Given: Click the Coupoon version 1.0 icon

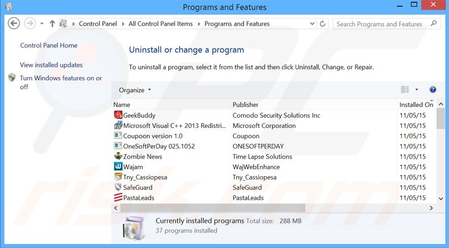Looking at the screenshot, I should pos(118,135).
